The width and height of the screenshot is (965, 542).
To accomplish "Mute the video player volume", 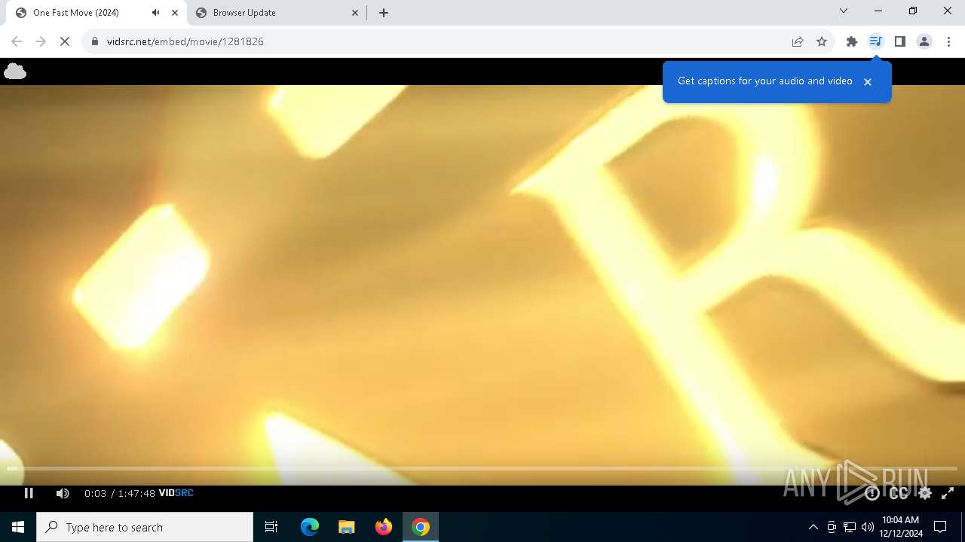I will click(63, 493).
